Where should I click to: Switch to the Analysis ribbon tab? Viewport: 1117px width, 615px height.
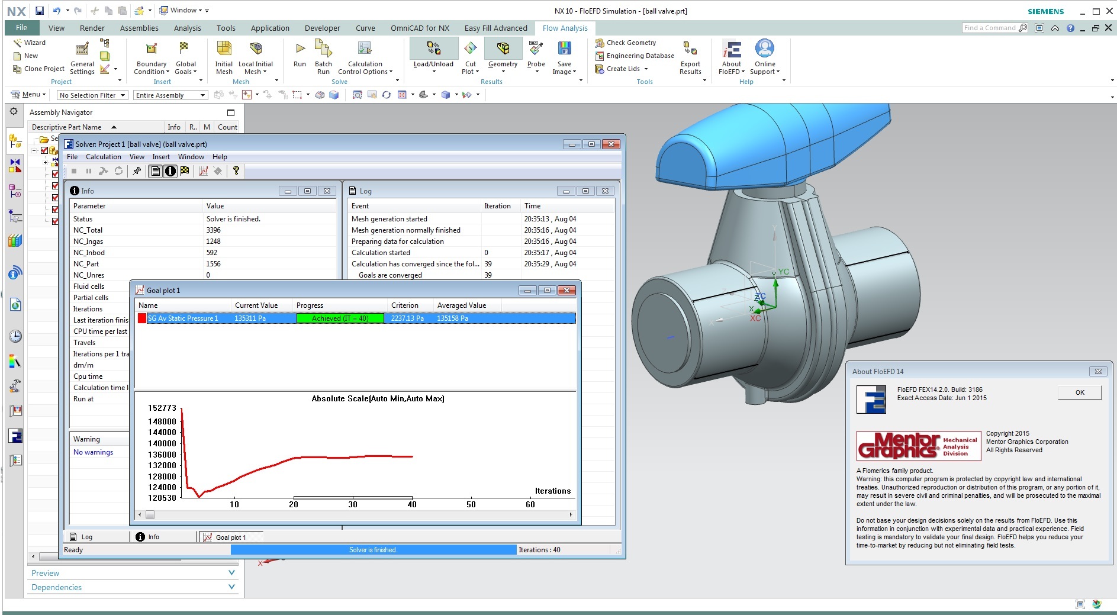(188, 28)
